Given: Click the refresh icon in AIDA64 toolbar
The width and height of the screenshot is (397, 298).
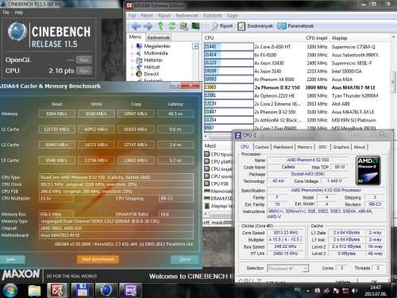Looking at the screenshot, I should (x=172, y=26).
